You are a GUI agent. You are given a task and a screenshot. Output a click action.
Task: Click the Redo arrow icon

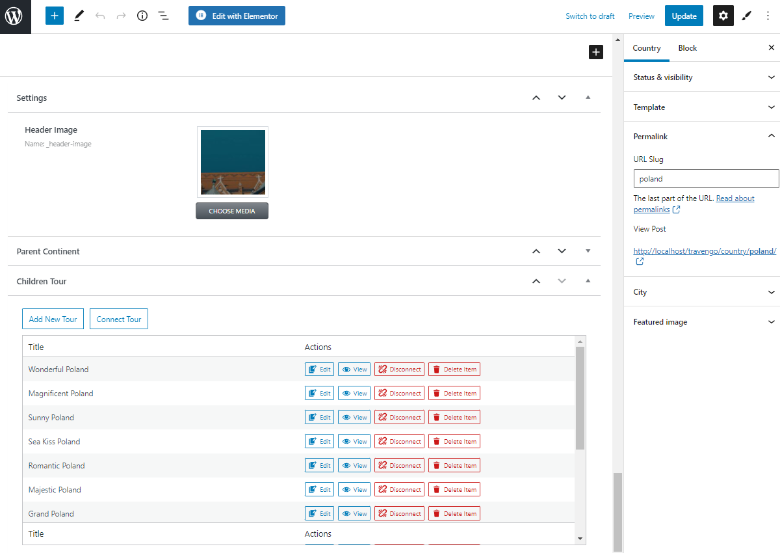click(x=120, y=15)
